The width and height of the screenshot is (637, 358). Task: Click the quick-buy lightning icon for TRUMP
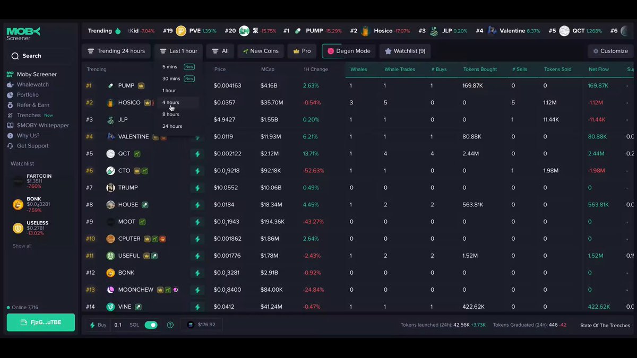197,188
